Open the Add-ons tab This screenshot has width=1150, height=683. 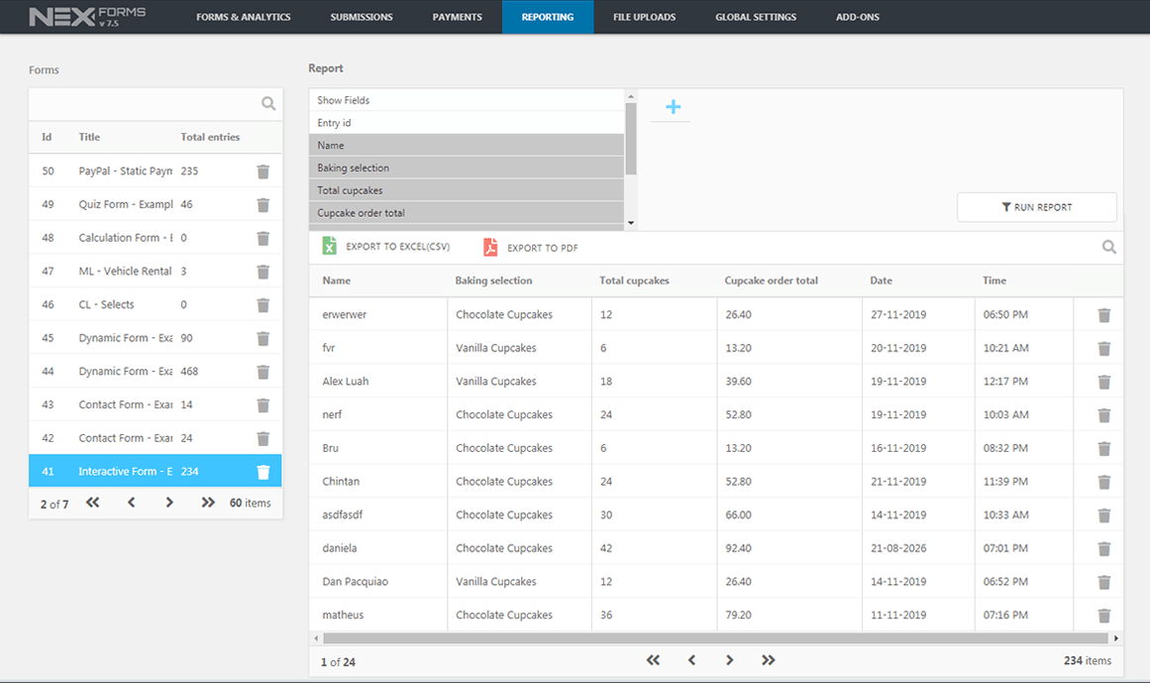pos(858,17)
